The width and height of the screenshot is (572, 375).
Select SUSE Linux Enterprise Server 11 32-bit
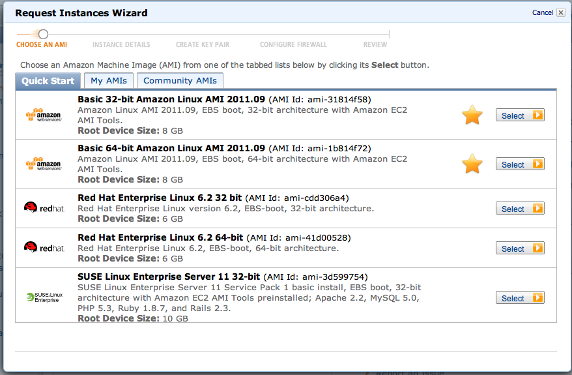click(x=520, y=297)
